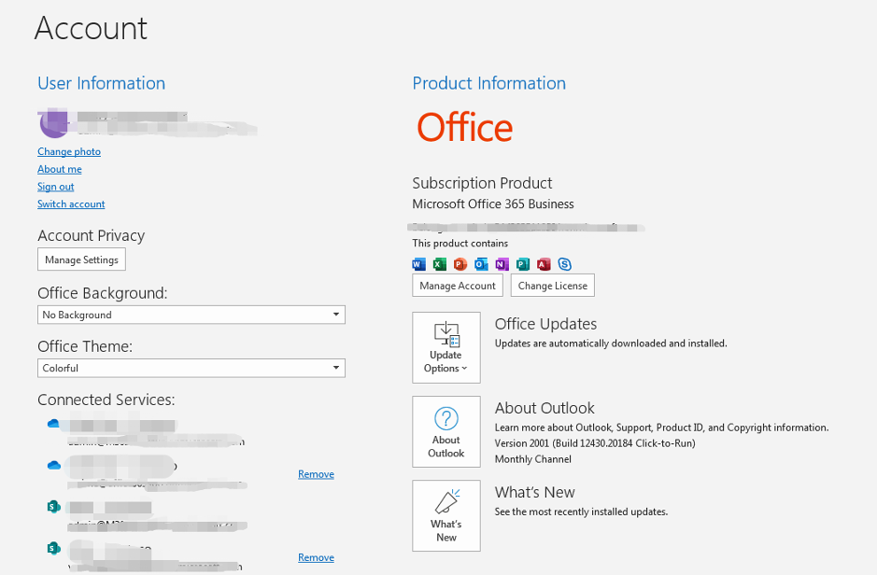The width and height of the screenshot is (877, 575).
Task: Click the Word app icon
Action: (x=418, y=264)
